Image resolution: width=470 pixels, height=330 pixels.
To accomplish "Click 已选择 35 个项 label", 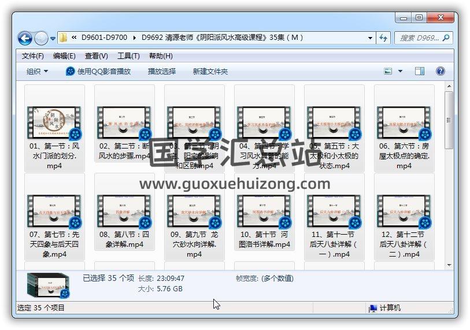I will 108,278.
